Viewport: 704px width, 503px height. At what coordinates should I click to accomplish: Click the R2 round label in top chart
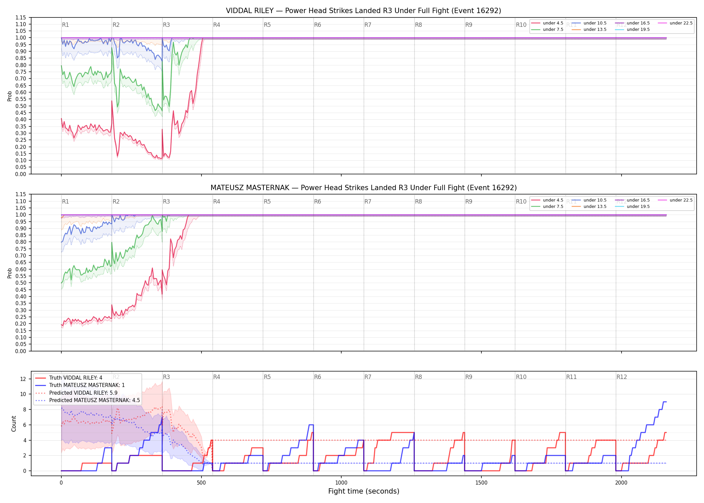click(116, 25)
